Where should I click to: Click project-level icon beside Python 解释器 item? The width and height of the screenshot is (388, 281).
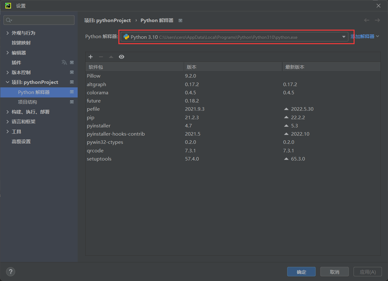[72, 92]
